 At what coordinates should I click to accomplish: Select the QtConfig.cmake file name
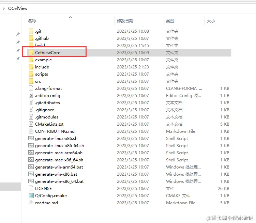(x=51, y=196)
